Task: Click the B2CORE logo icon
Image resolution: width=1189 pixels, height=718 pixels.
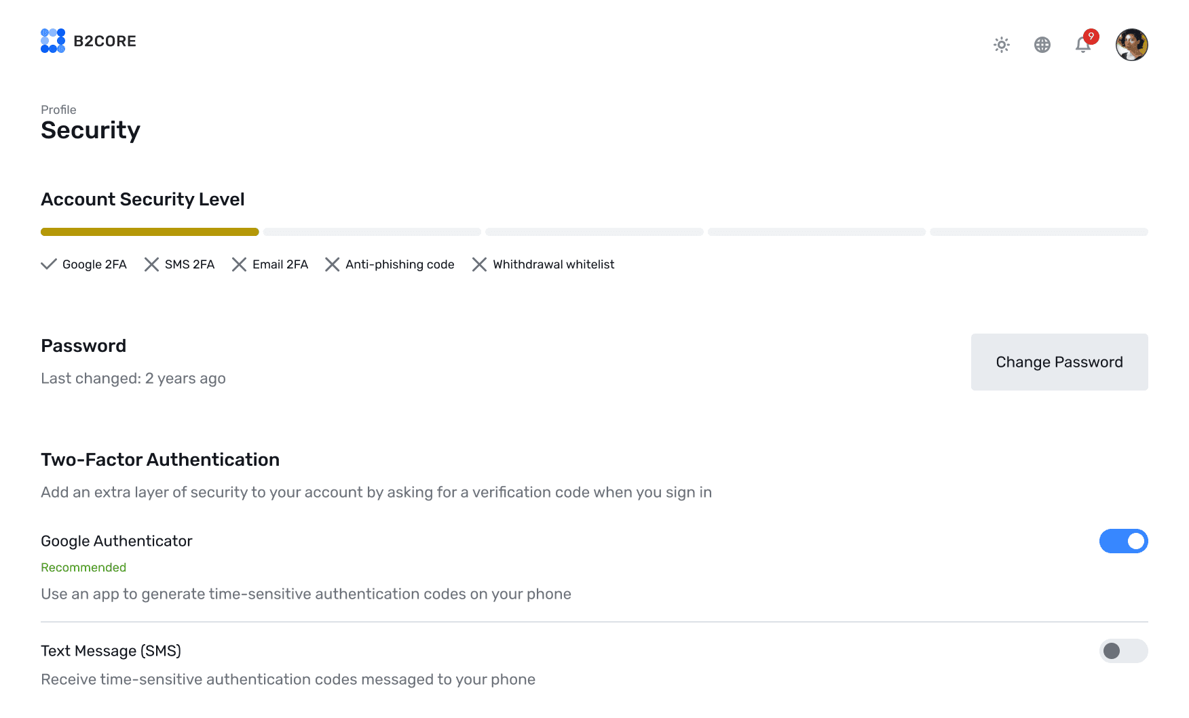Action: (x=52, y=41)
